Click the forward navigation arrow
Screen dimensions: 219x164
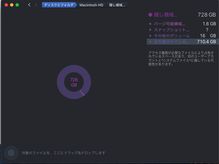coord(36,5)
